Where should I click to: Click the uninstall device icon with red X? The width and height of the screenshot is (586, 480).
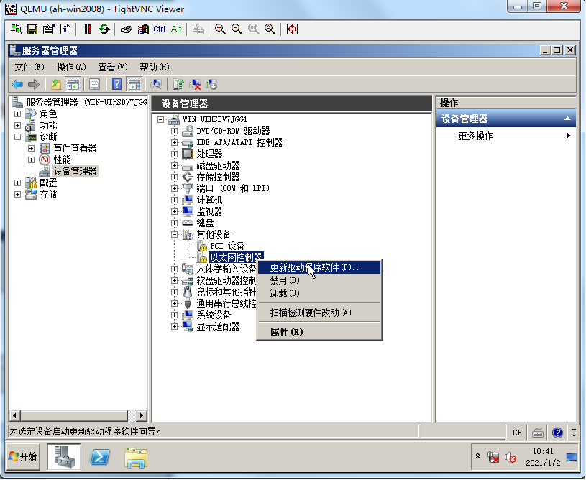(x=195, y=84)
